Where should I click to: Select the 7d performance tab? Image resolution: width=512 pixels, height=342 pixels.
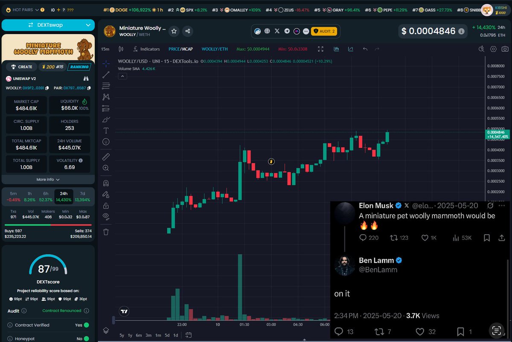(x=82, y=197)
